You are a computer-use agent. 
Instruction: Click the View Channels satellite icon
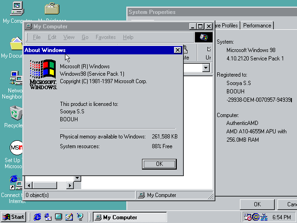[x=80, y=217]
